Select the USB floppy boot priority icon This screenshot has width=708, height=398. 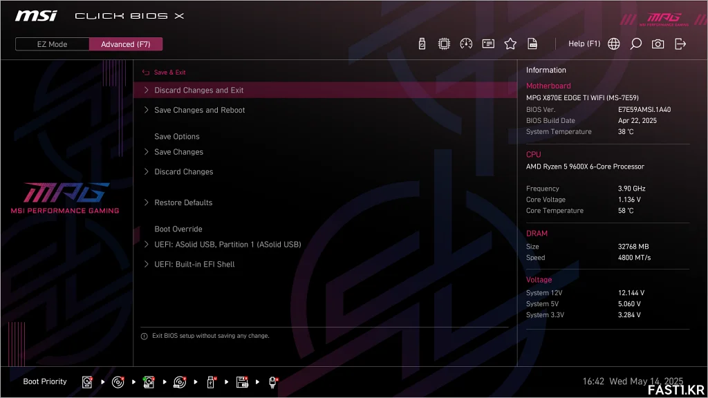pyautogui.click(x=242, y=382)
